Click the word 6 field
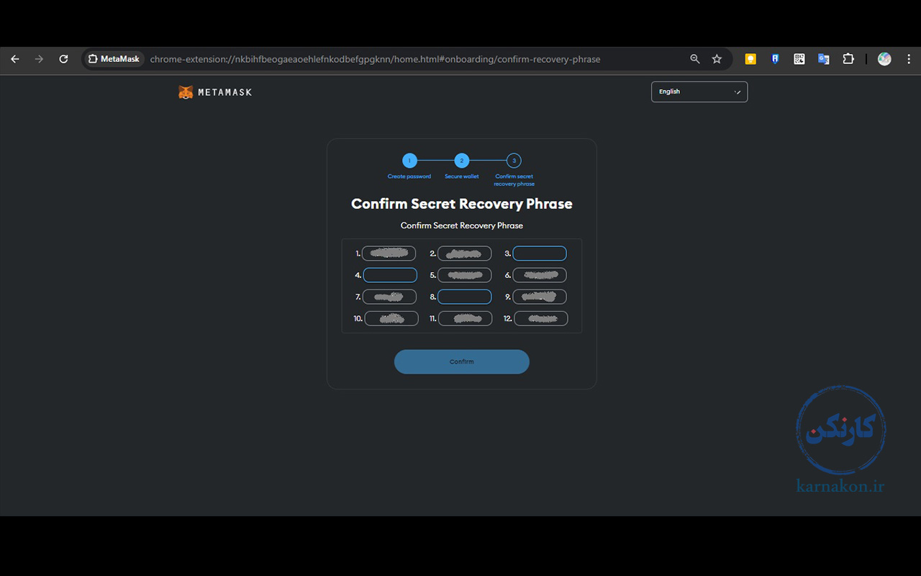Viewport: 921px width, 576px height. tap(540, 275)
